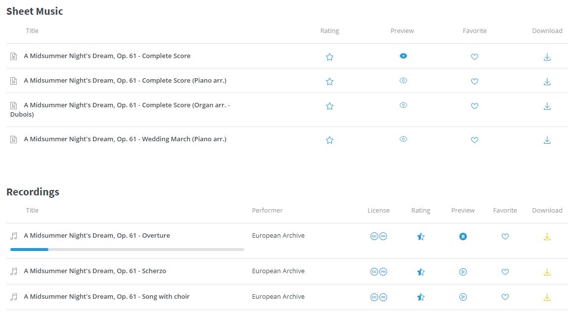Preview the Wedding March (Piano arr.) score
The width and height of the screenshot is (577, 314).
click(403, 139)
